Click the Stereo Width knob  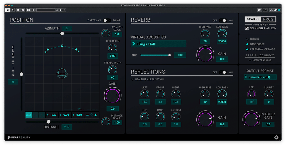point(113,70)
